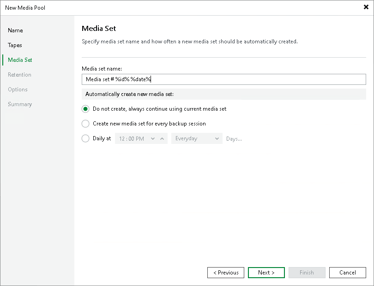Click the 'New Media Pool' window title

coord(25,8)
